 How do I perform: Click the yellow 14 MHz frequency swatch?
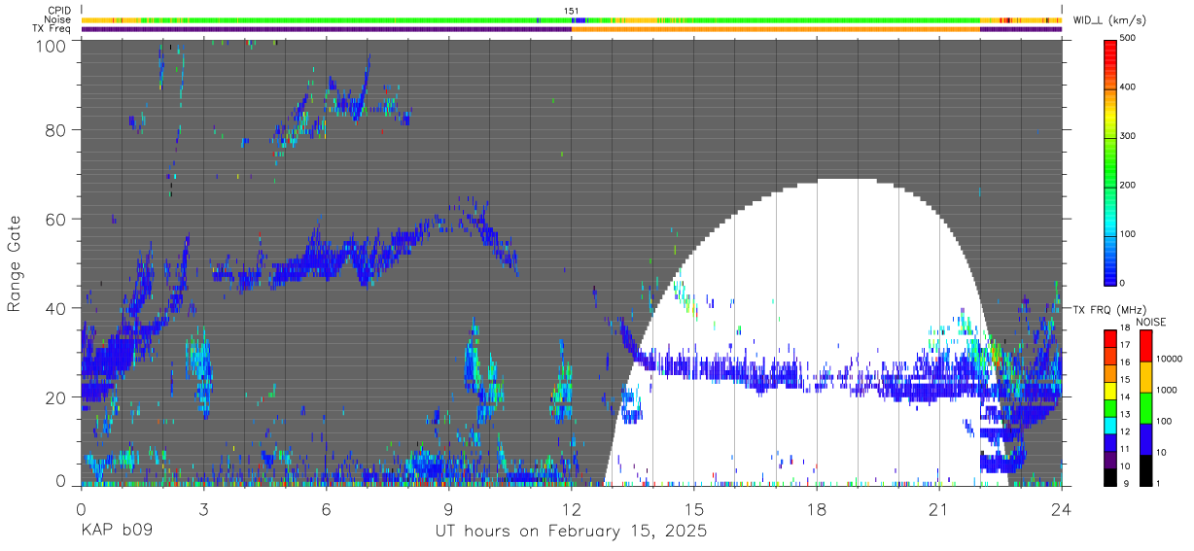point(1110,391)
